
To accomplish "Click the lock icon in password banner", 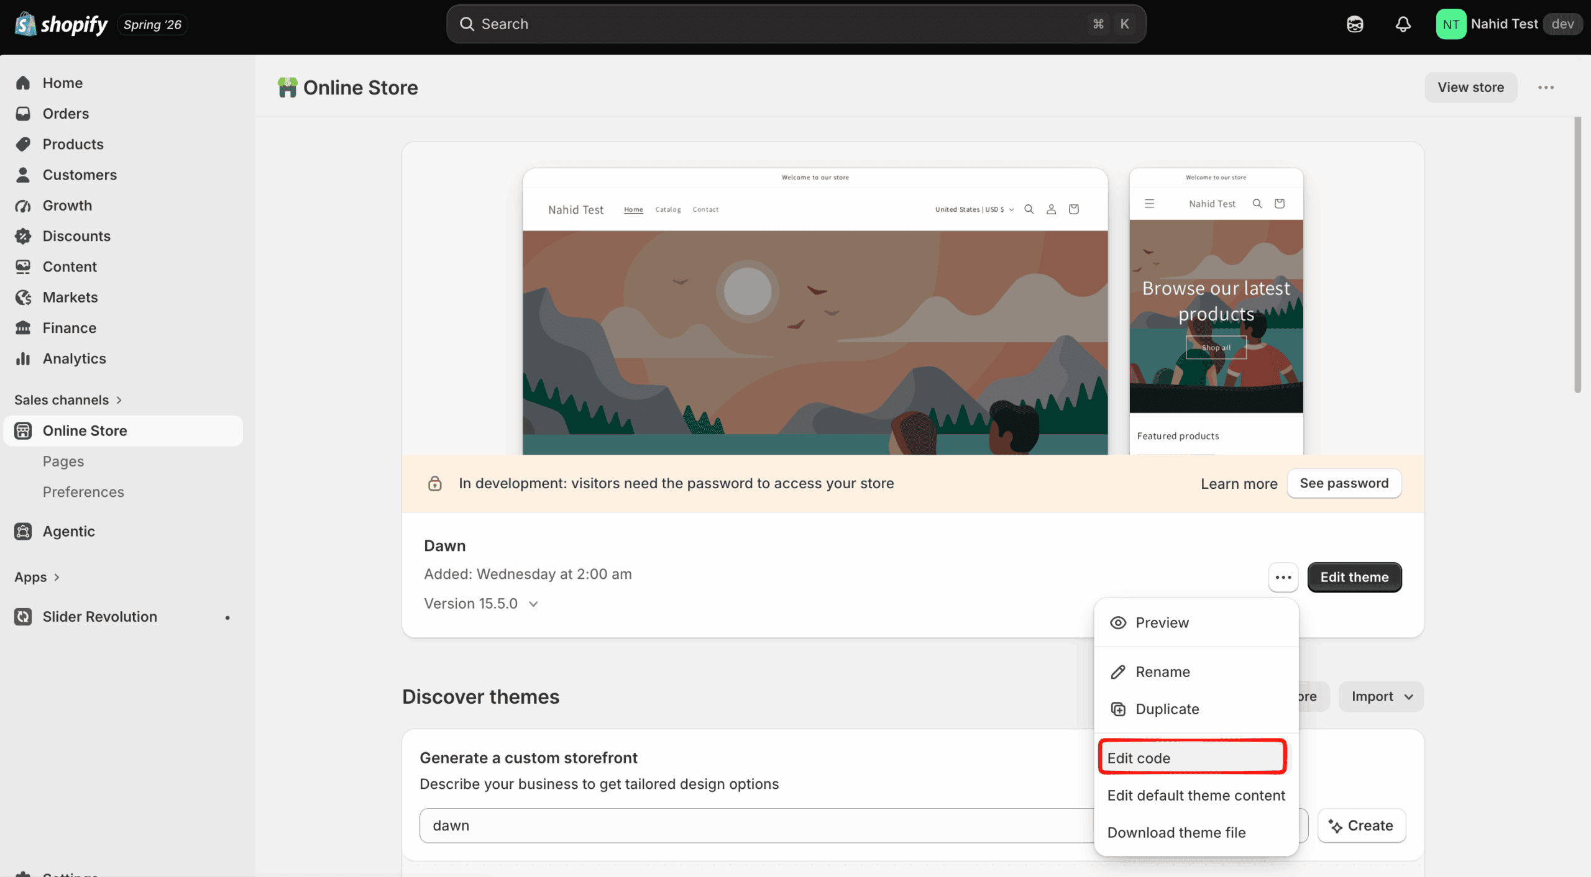I will tap(435, 483).
